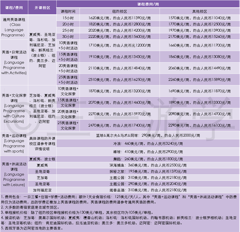Select cell 1570美元/周 约合人民币11040元/周
Image resolution: width=240 pixels, height=232 pixels.
point(200,18)
